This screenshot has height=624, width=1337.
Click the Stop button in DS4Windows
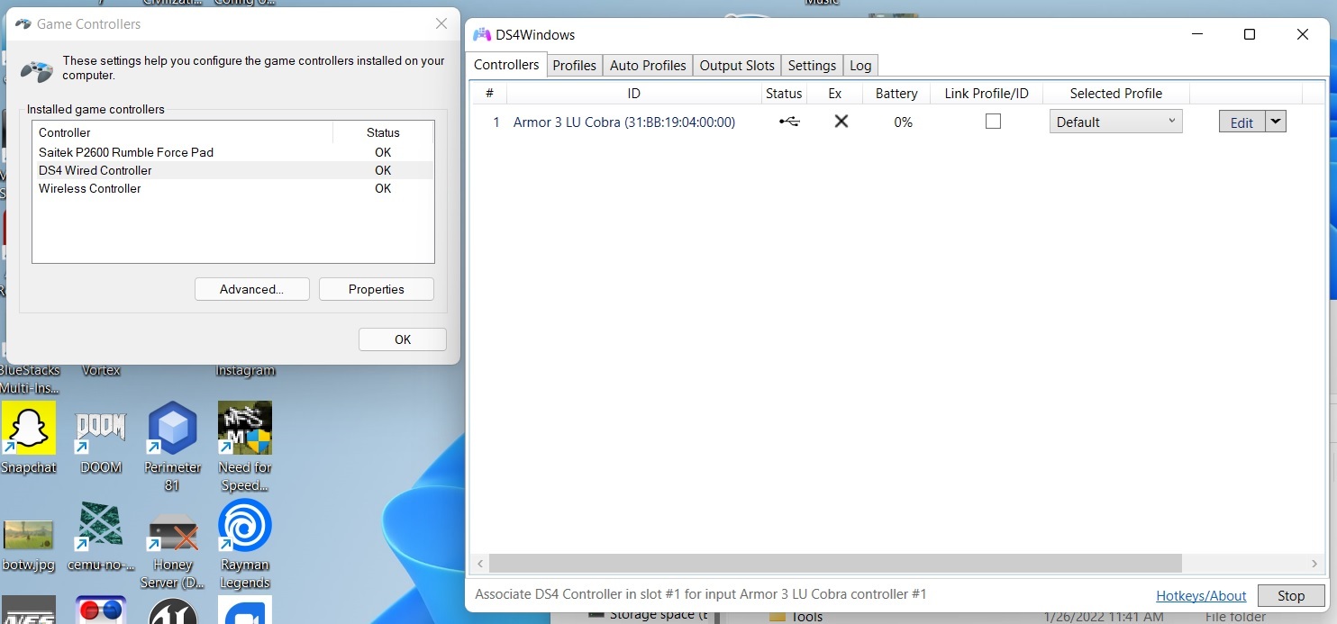pyautogui.click(x=1290, y=595)
